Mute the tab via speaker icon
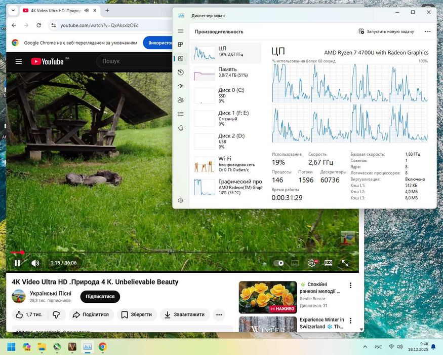The height and width of the screenshot is (355, 443). pos(87,11)
